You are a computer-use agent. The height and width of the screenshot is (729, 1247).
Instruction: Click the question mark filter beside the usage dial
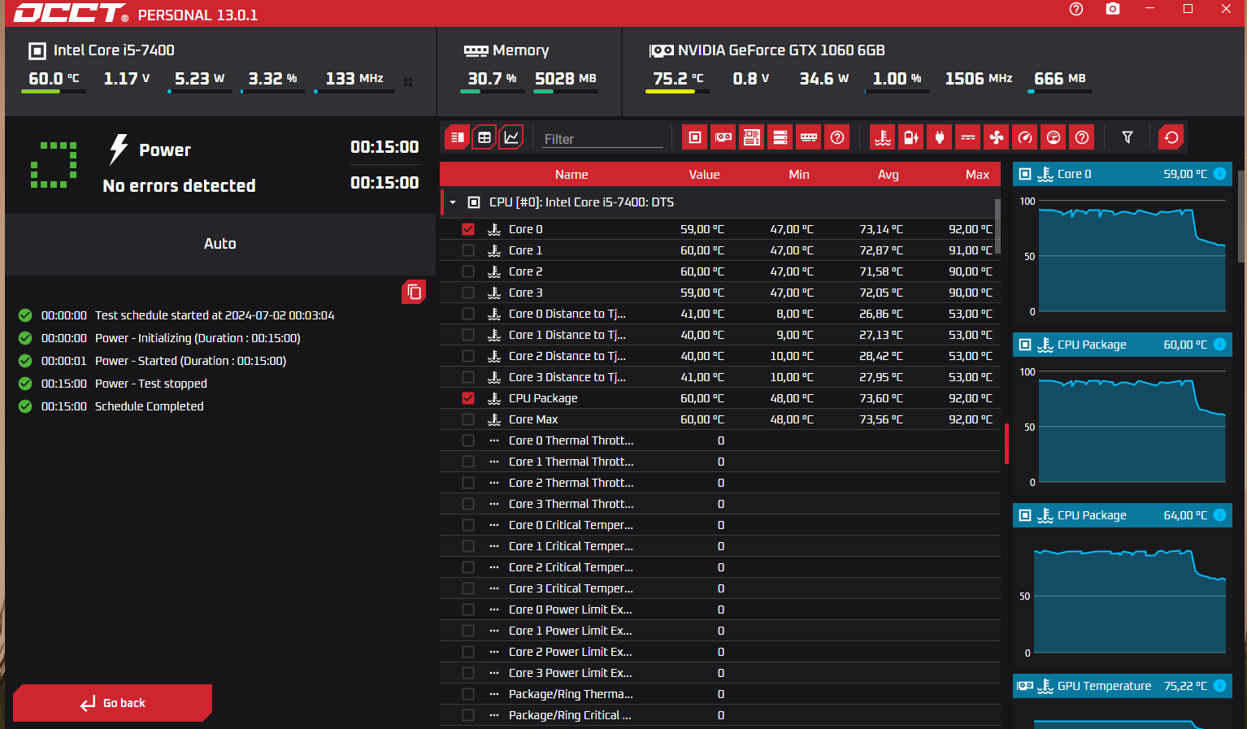coord(1082,137)
